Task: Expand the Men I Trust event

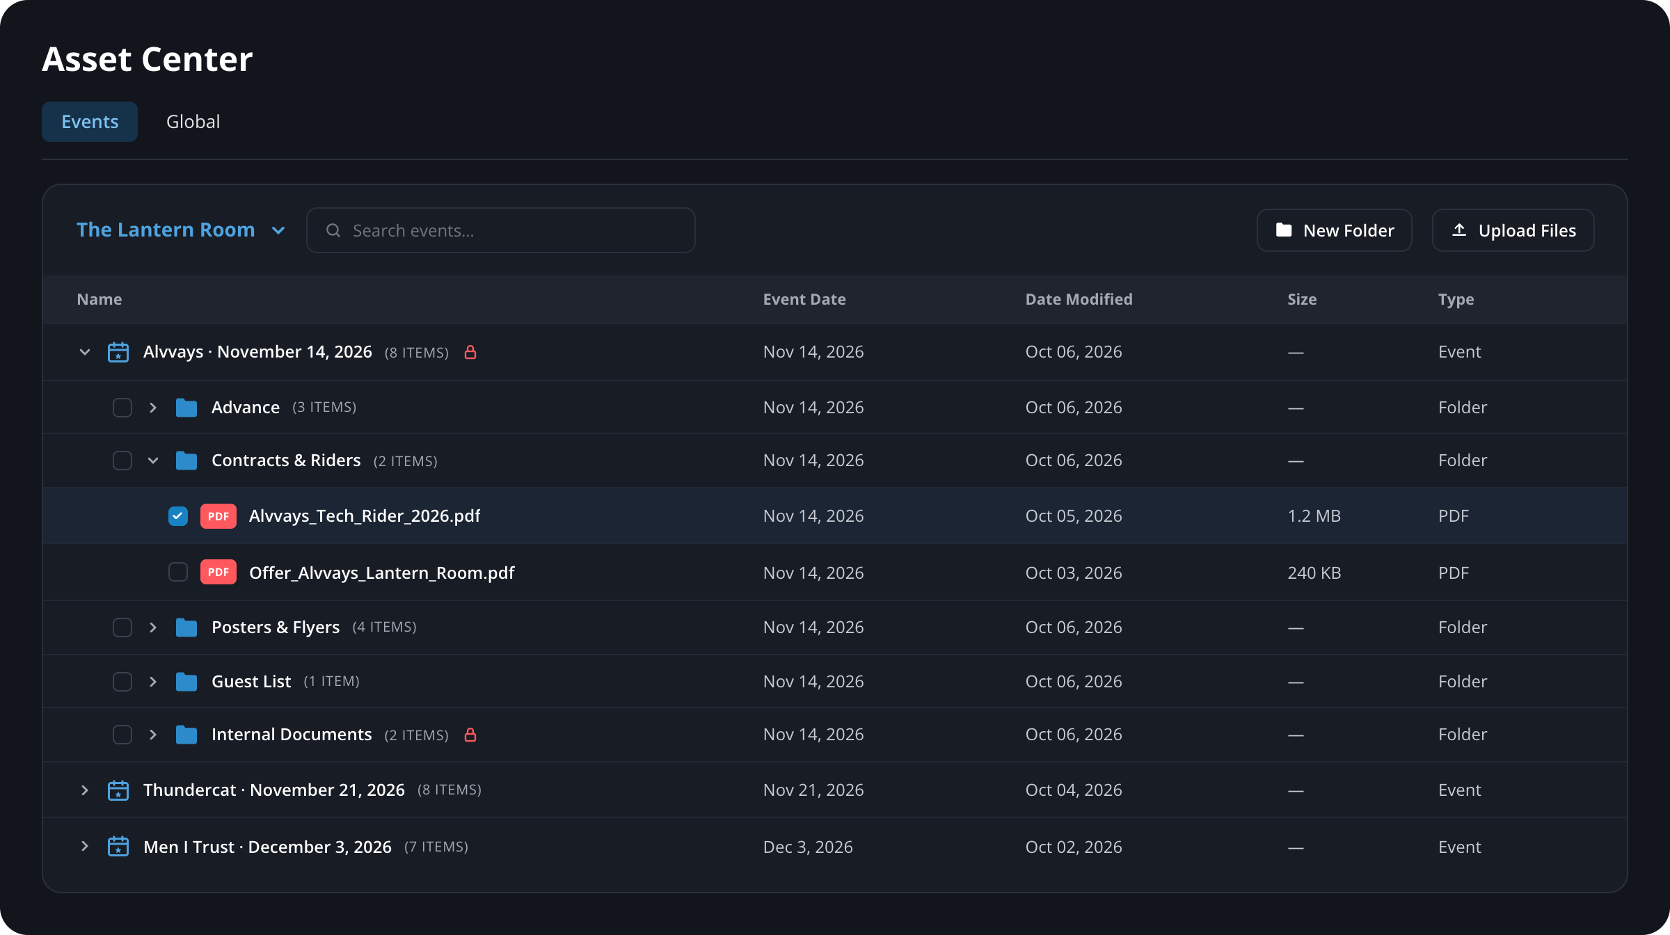Action: 85,847
